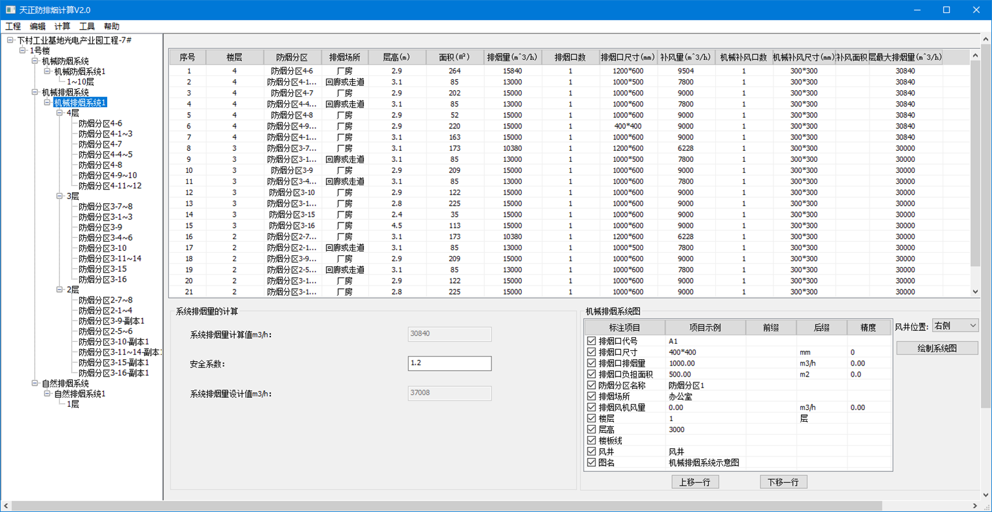Image resolution: width=992 pixels, height=512 pixels.
Task: Click the 机械排烟系统示意图 example cell
Action: (x=704, y=462)
